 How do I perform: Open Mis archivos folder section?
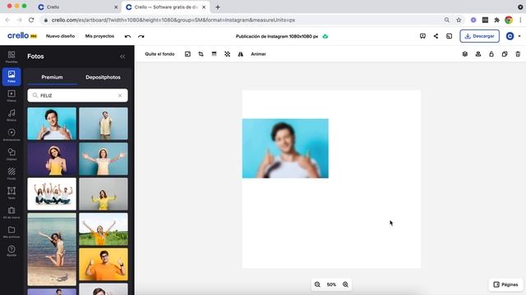click(x=12, y=231)
